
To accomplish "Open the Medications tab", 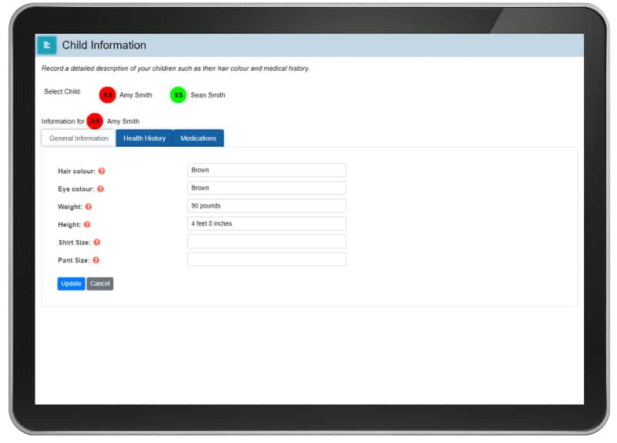I will tap(198, 138).
